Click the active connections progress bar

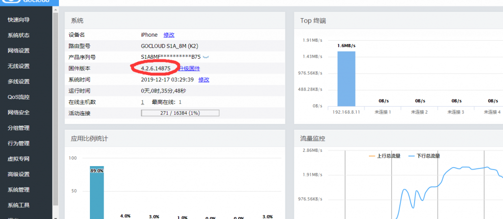click(x=180, y=113)
